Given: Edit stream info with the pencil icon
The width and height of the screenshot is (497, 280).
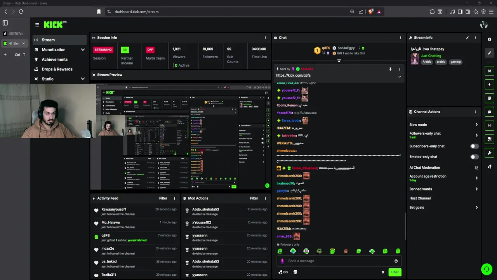Looking at the screenshot, I should point(467,38).
